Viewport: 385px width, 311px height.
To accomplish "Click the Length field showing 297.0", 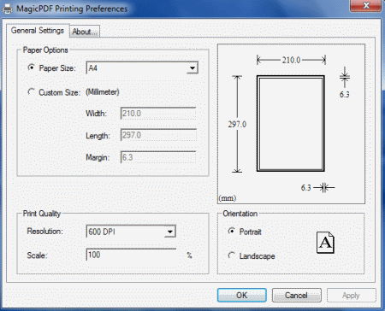I will (158, 135).
